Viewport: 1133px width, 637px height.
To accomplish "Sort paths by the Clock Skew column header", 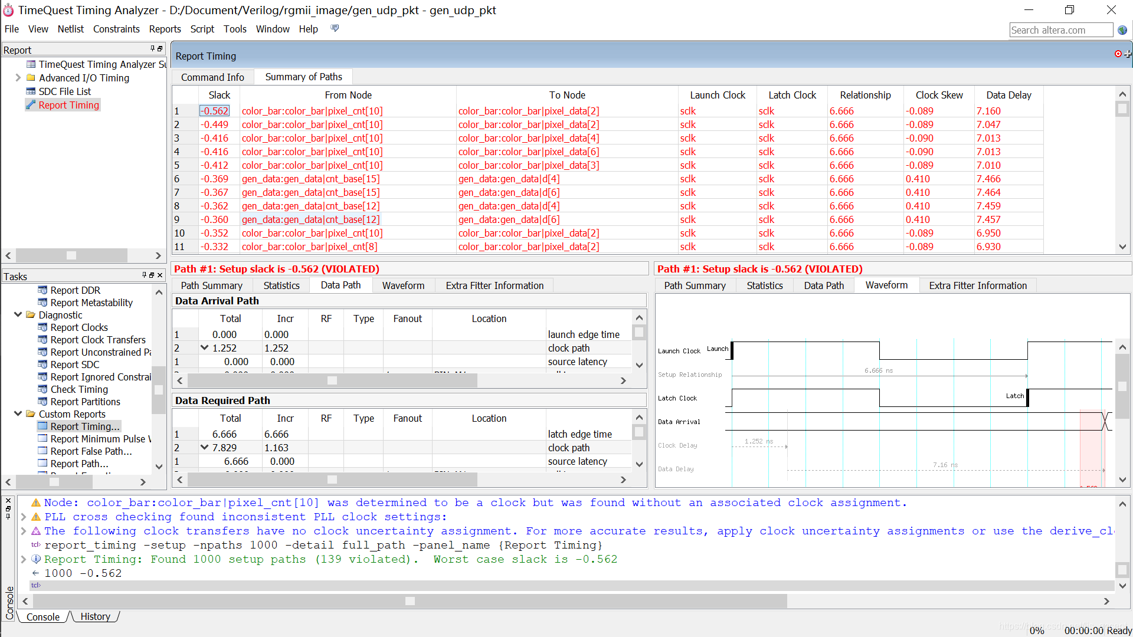I will point(939,95).
